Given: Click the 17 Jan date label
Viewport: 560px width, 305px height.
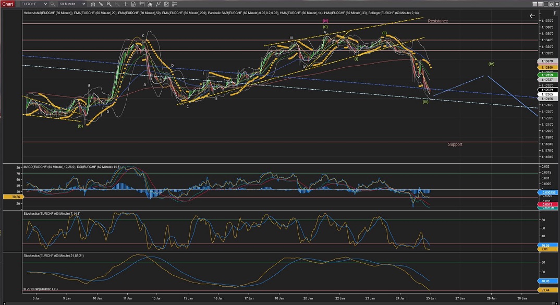Looking at the screenshot, I should [249, 298].
